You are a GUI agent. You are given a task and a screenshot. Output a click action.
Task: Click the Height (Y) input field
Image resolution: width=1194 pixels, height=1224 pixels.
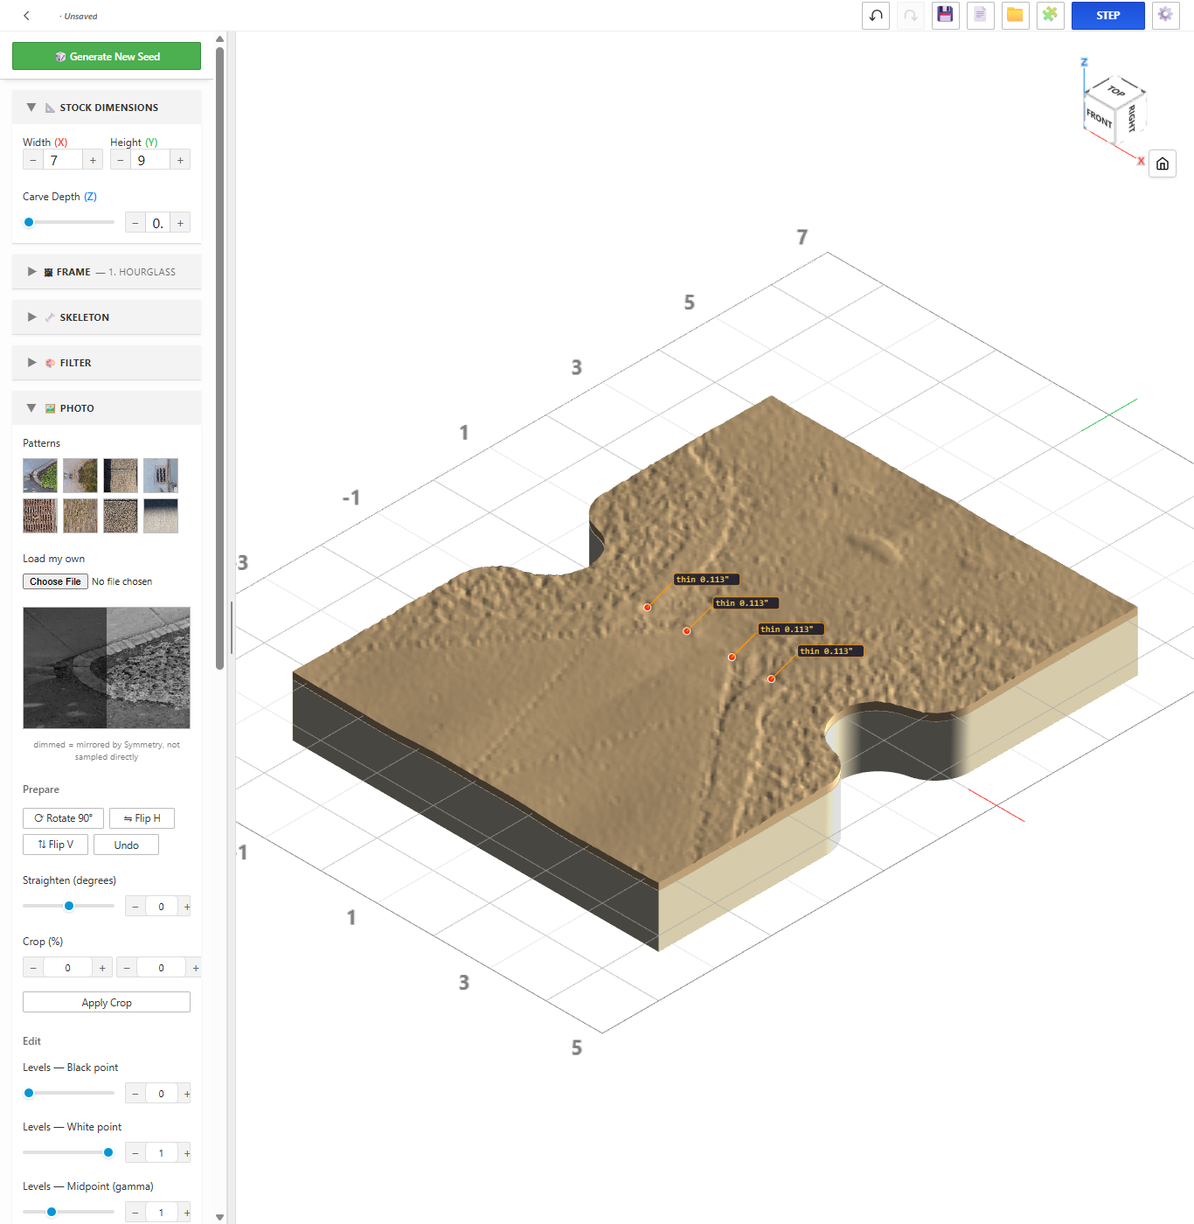150,160
